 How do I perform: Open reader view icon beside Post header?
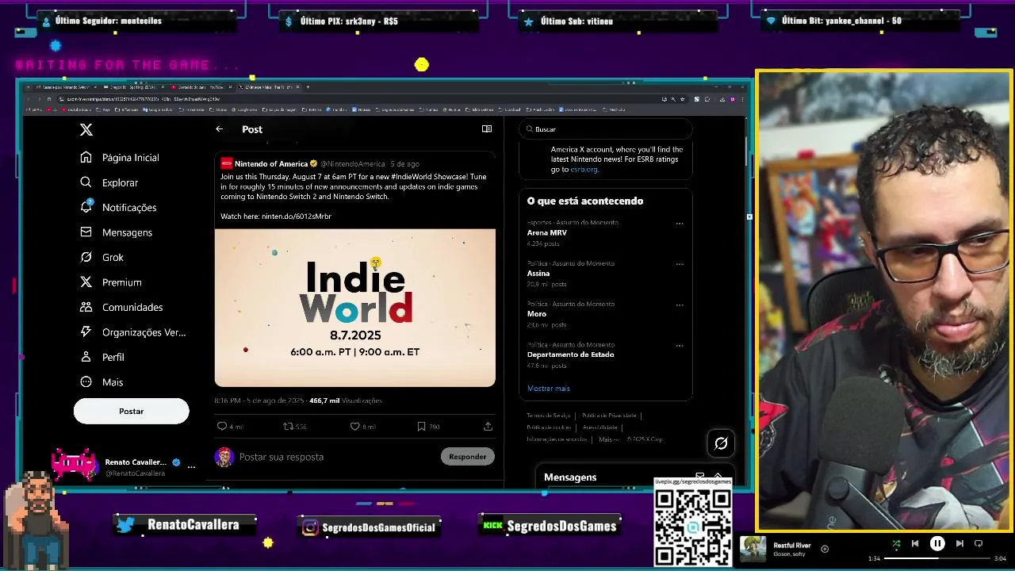(x=487, y=128)
